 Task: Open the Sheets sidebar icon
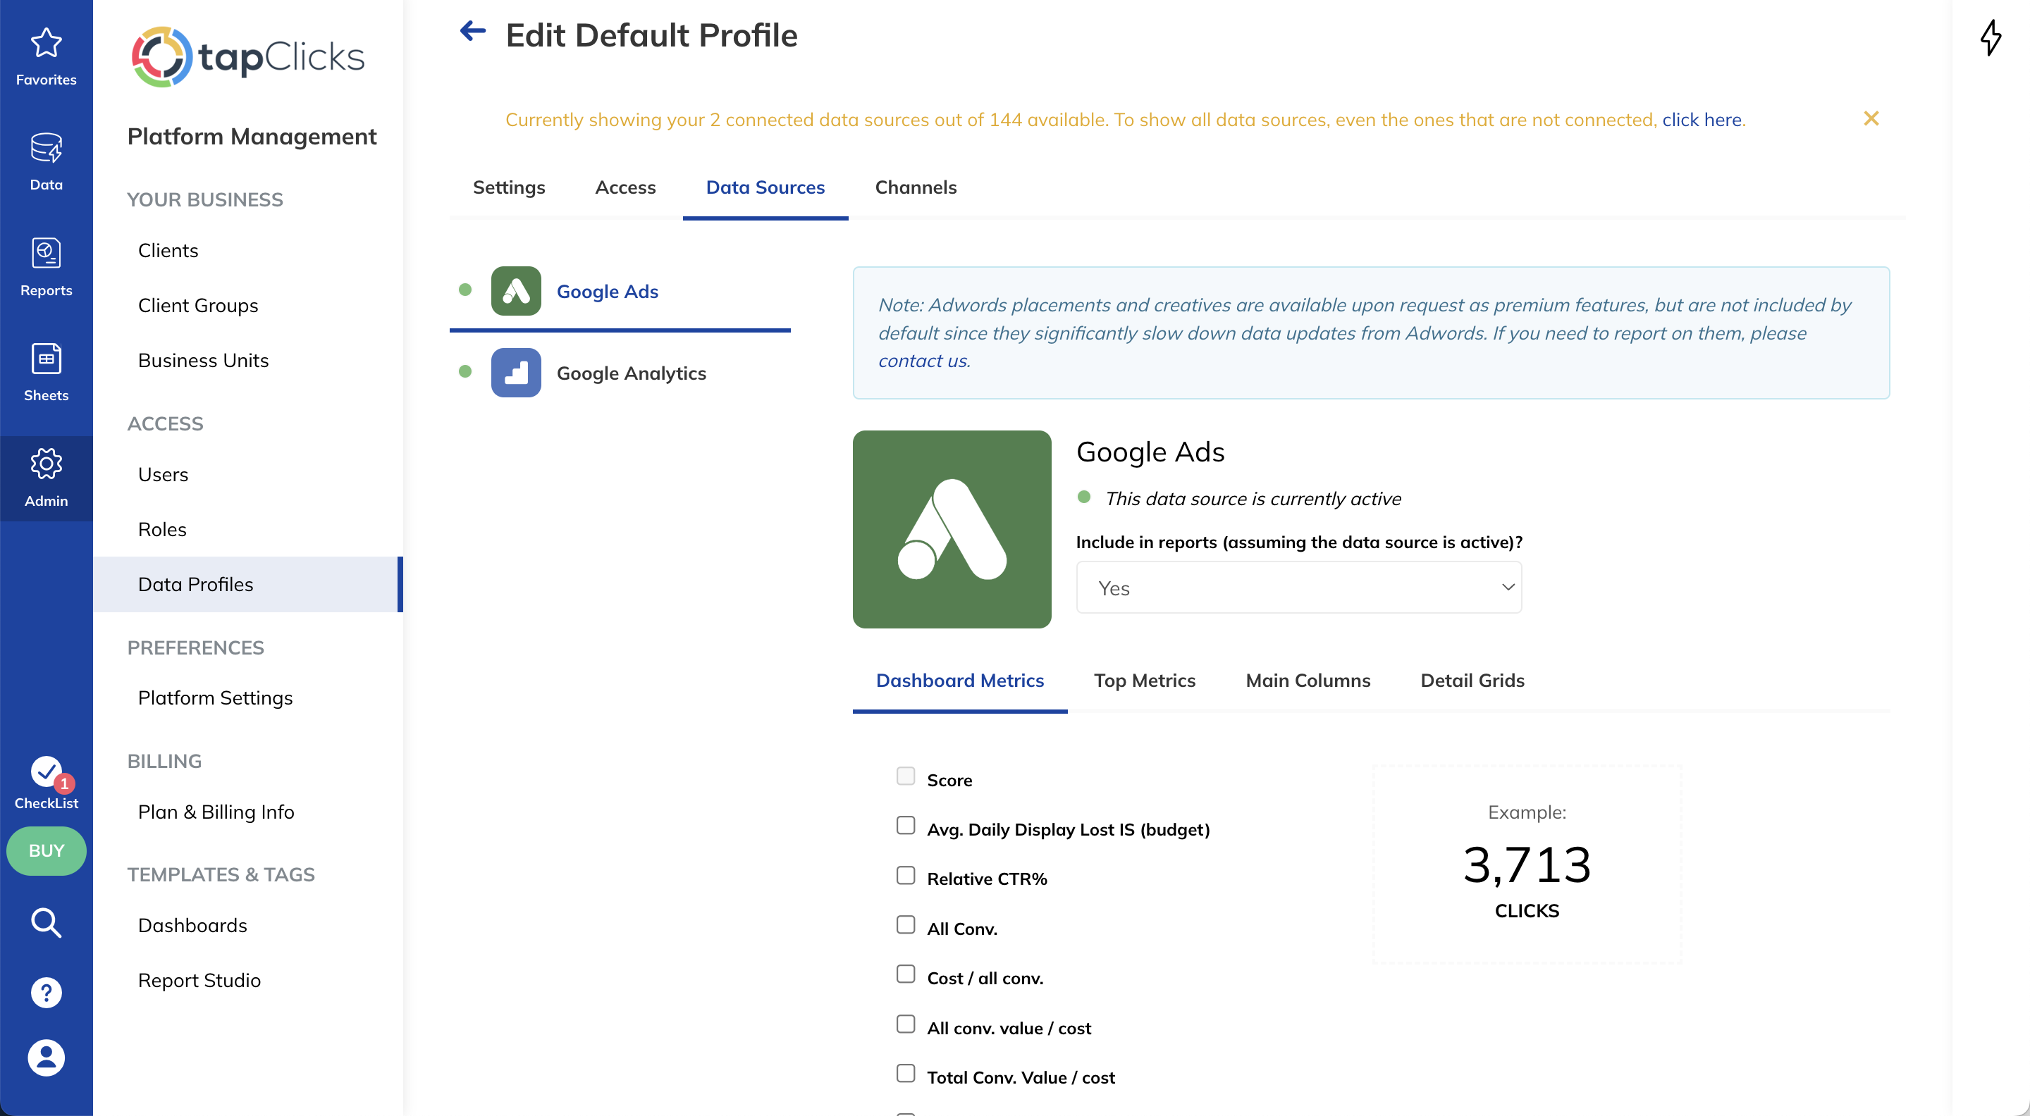[x=46, y=359]
